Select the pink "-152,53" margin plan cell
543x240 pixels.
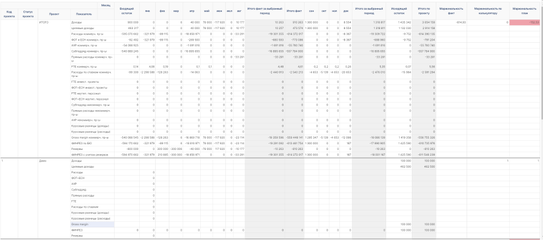pyautogui.click(x=526, y=22)
